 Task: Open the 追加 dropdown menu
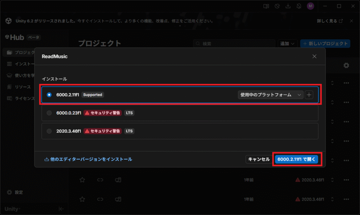pos(288,43)
